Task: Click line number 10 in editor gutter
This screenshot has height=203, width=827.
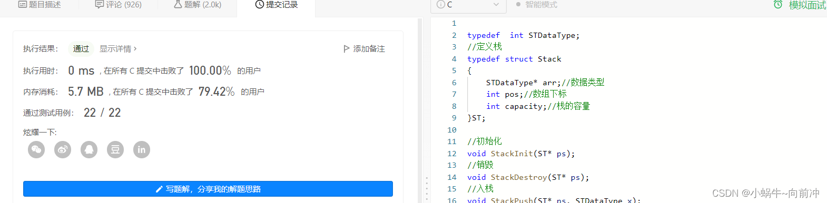Action: click(x=452, y=130)
